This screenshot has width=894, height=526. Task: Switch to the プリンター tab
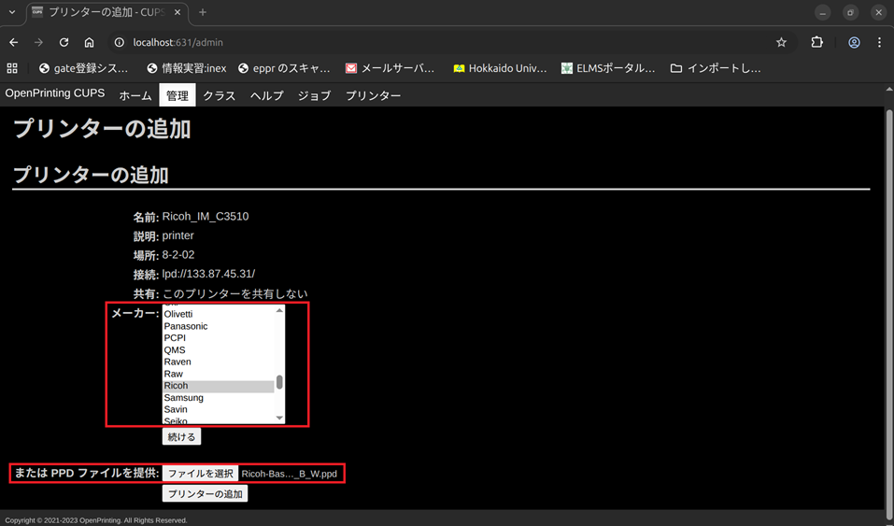(x=373, y=95)
